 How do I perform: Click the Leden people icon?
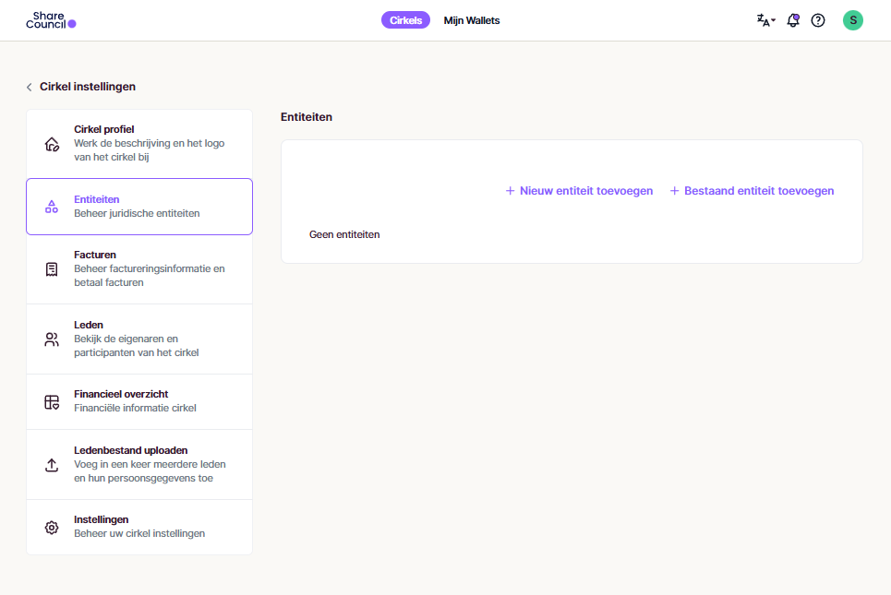(x=52, y=339)
